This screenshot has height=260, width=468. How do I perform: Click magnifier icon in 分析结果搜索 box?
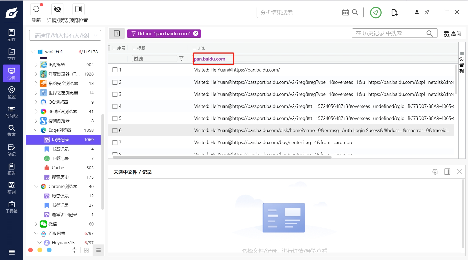tap(355, 12)
